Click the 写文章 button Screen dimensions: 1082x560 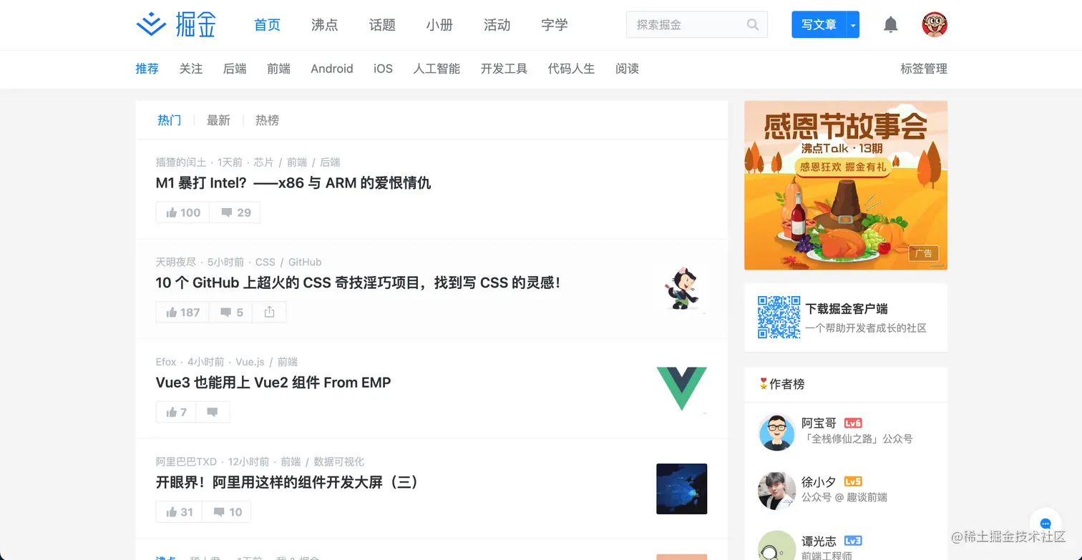tap(819, 25)
